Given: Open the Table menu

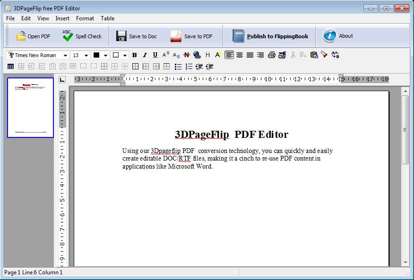Looking at the screenshot, I should [107, 18].
